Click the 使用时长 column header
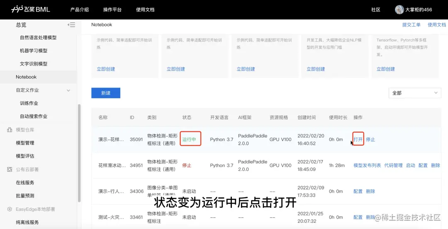Viewport: 448px width, 229px height. [338, 117]
